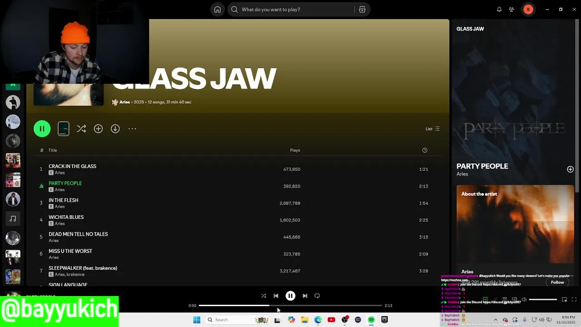
Task: Open the user profile avatar menu
Action: [x=528, y=10]
